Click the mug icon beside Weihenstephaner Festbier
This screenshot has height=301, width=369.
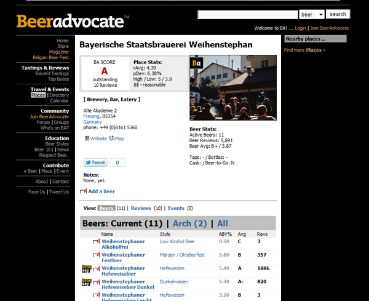pos(97,255)
